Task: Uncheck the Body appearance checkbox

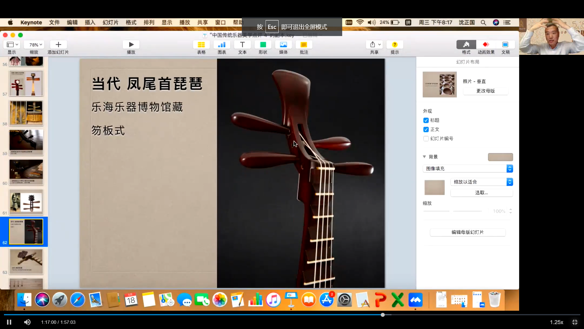Action: pyautogui.click(x=426, y=129)
